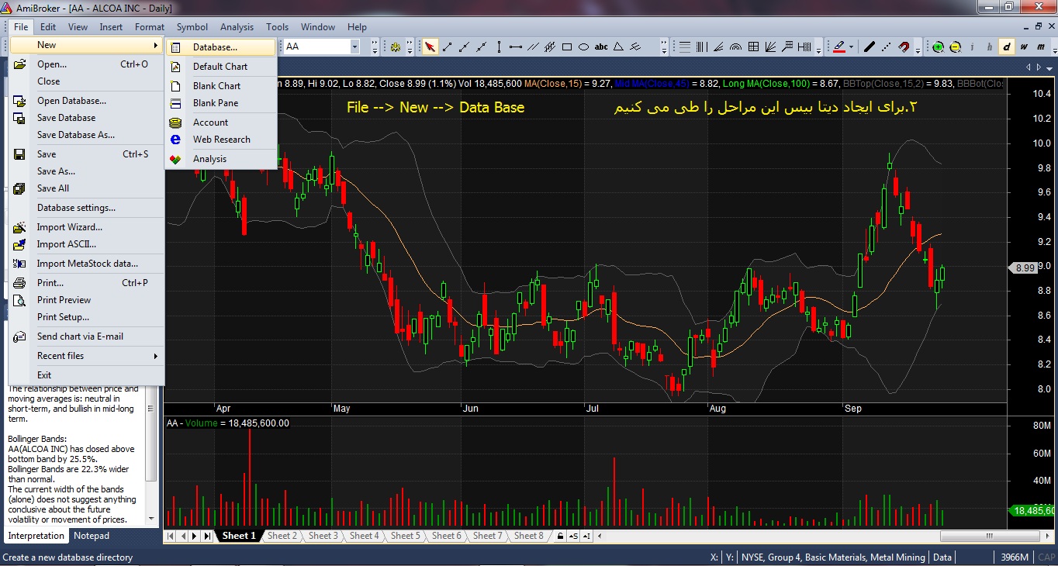Viewport: 1058px width, 566px height.
Task: Open the AA ticker symbol dropdown
Action: [354, 47]
